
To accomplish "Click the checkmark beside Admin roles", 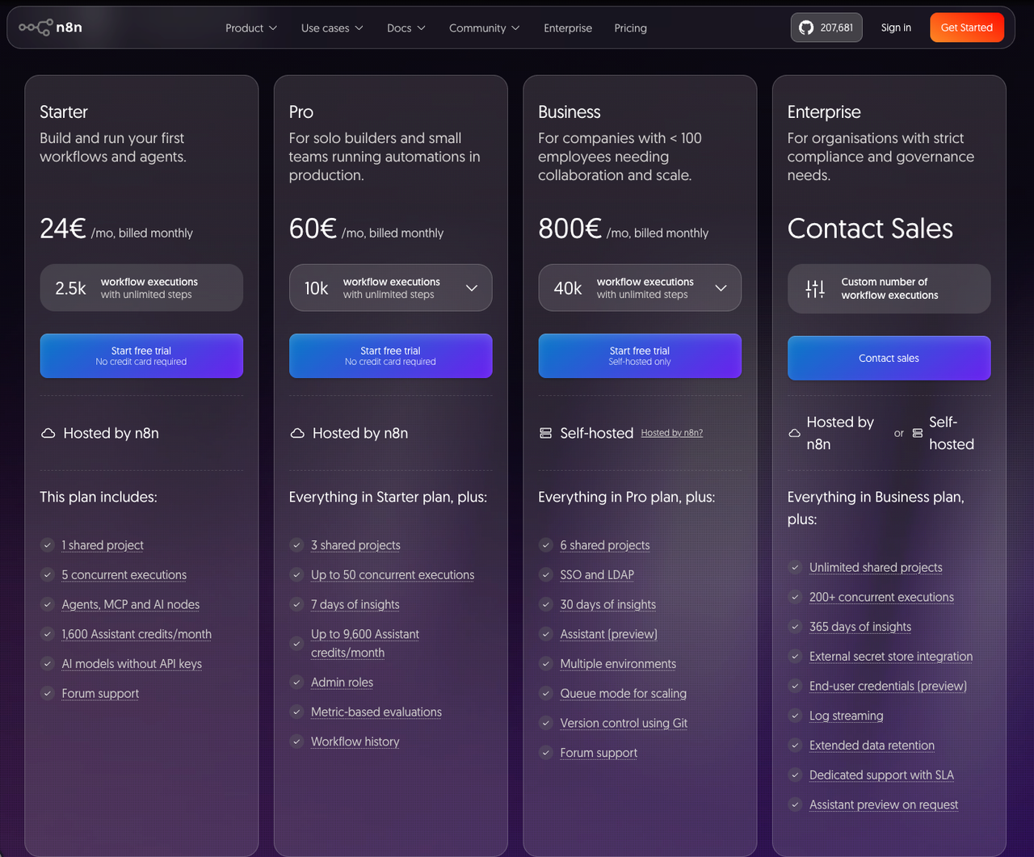I will 296,683.
